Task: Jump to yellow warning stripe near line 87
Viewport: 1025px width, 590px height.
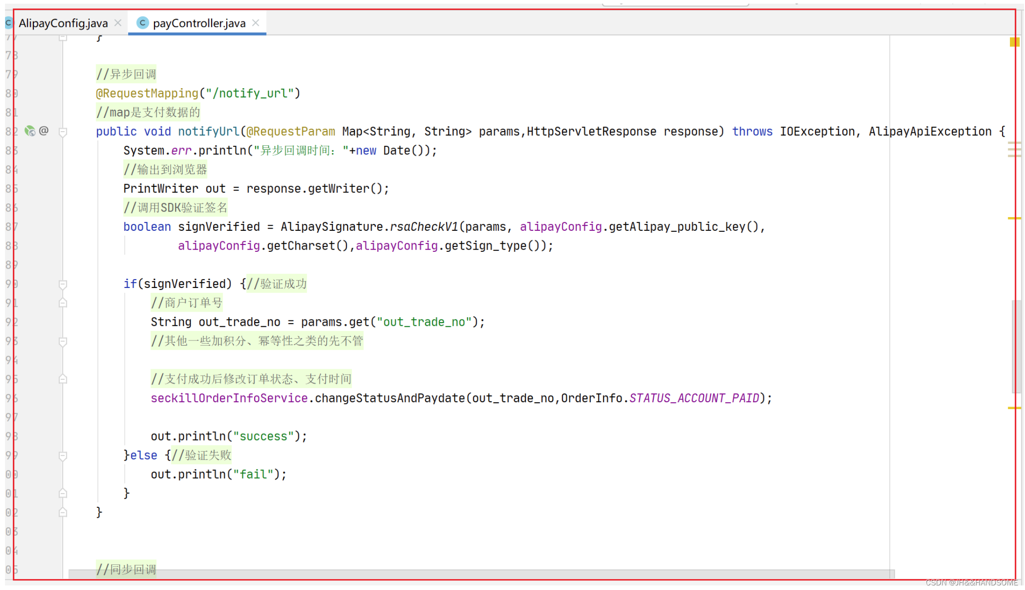Action: (x=1014, y=218)
